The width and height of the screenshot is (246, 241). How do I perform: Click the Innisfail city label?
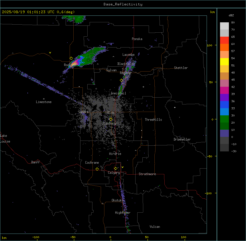pos(118,93)
